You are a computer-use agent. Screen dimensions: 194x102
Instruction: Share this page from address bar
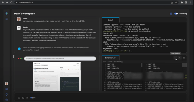(x=172, y=3)
